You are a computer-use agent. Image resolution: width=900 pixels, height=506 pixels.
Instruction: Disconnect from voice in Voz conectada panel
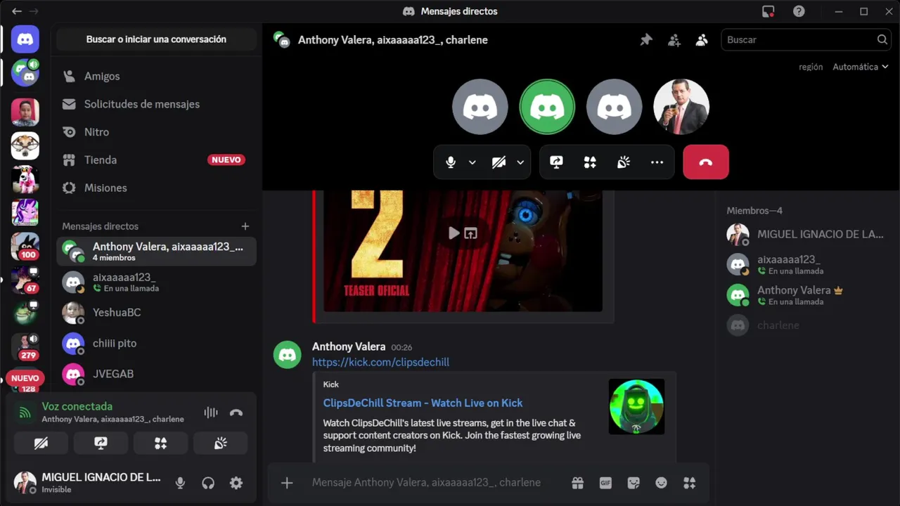click(x=236, y=413)
